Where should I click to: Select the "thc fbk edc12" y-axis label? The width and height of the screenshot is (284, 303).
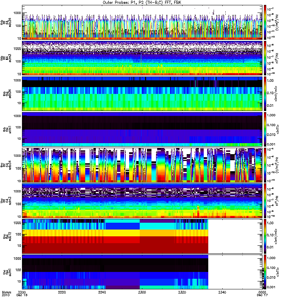click(7, 236)
